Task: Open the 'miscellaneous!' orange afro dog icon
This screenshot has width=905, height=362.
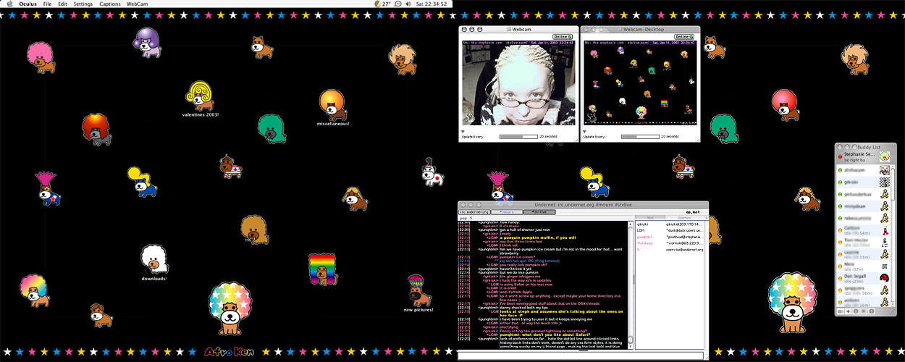Action: [x=332, y=105]
